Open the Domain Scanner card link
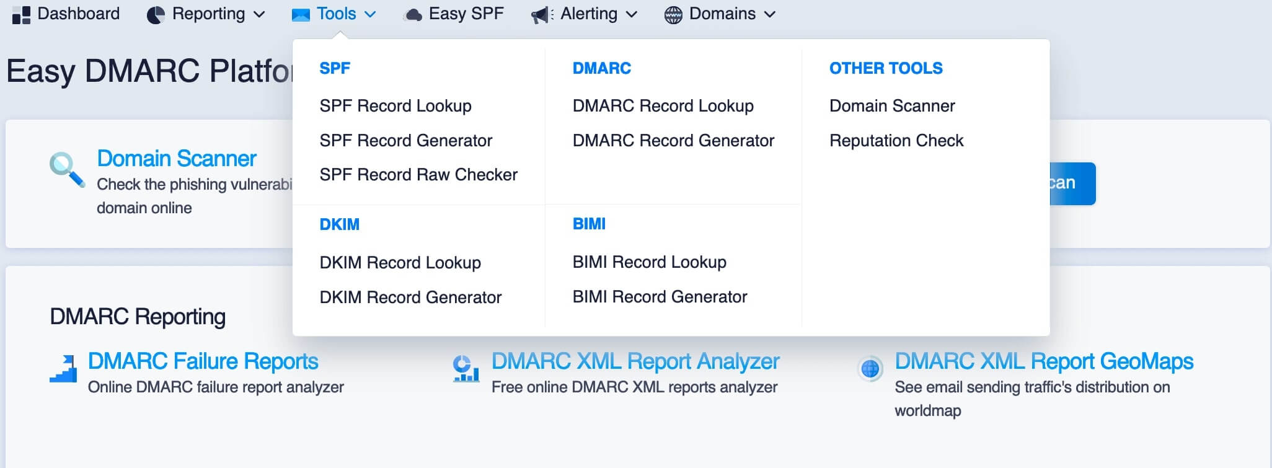This screenshot has height=468, width=1272. pyautogui.click(x=177, y=159)
